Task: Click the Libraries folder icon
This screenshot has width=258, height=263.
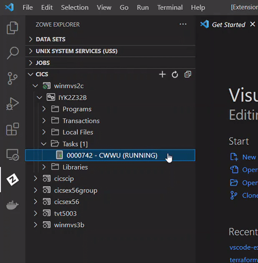Action: [55, 167]
